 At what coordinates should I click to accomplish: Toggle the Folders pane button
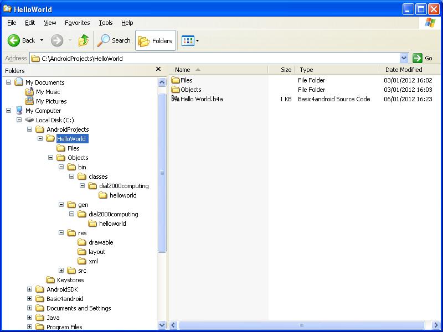(x=156, y=40)
